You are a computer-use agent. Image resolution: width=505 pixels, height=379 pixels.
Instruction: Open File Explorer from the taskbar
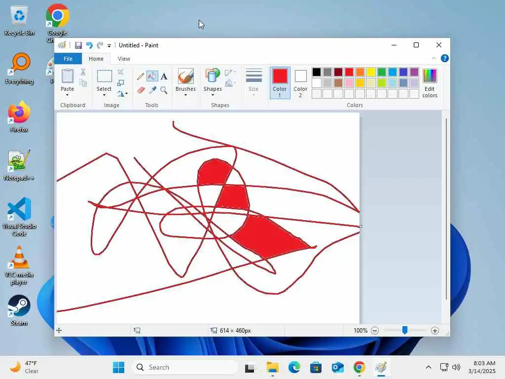(272, 367)
